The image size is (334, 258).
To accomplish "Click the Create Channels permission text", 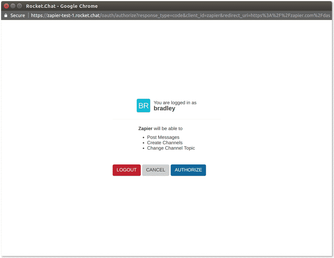I will [165, 143].
